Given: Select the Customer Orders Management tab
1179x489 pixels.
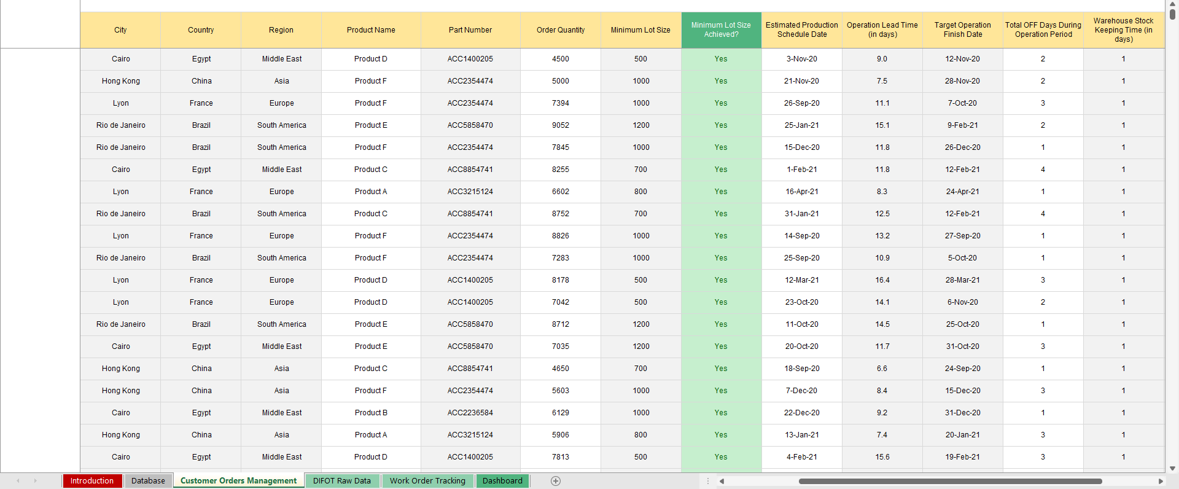Looking at the screenshot, I should [238, 481].
